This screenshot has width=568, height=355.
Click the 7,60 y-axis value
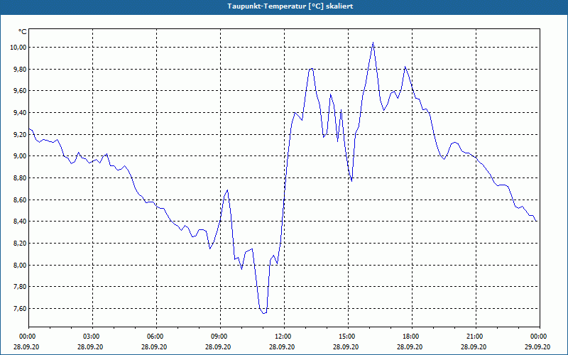pos(21,309)
